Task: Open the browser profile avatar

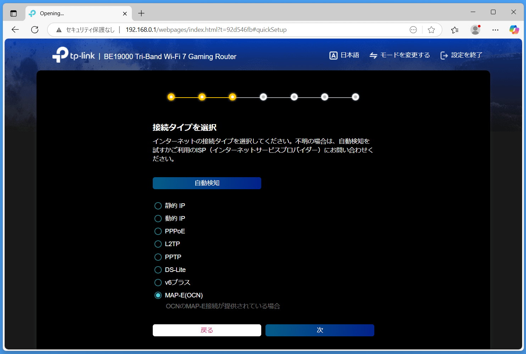Action: click(475, 30)
